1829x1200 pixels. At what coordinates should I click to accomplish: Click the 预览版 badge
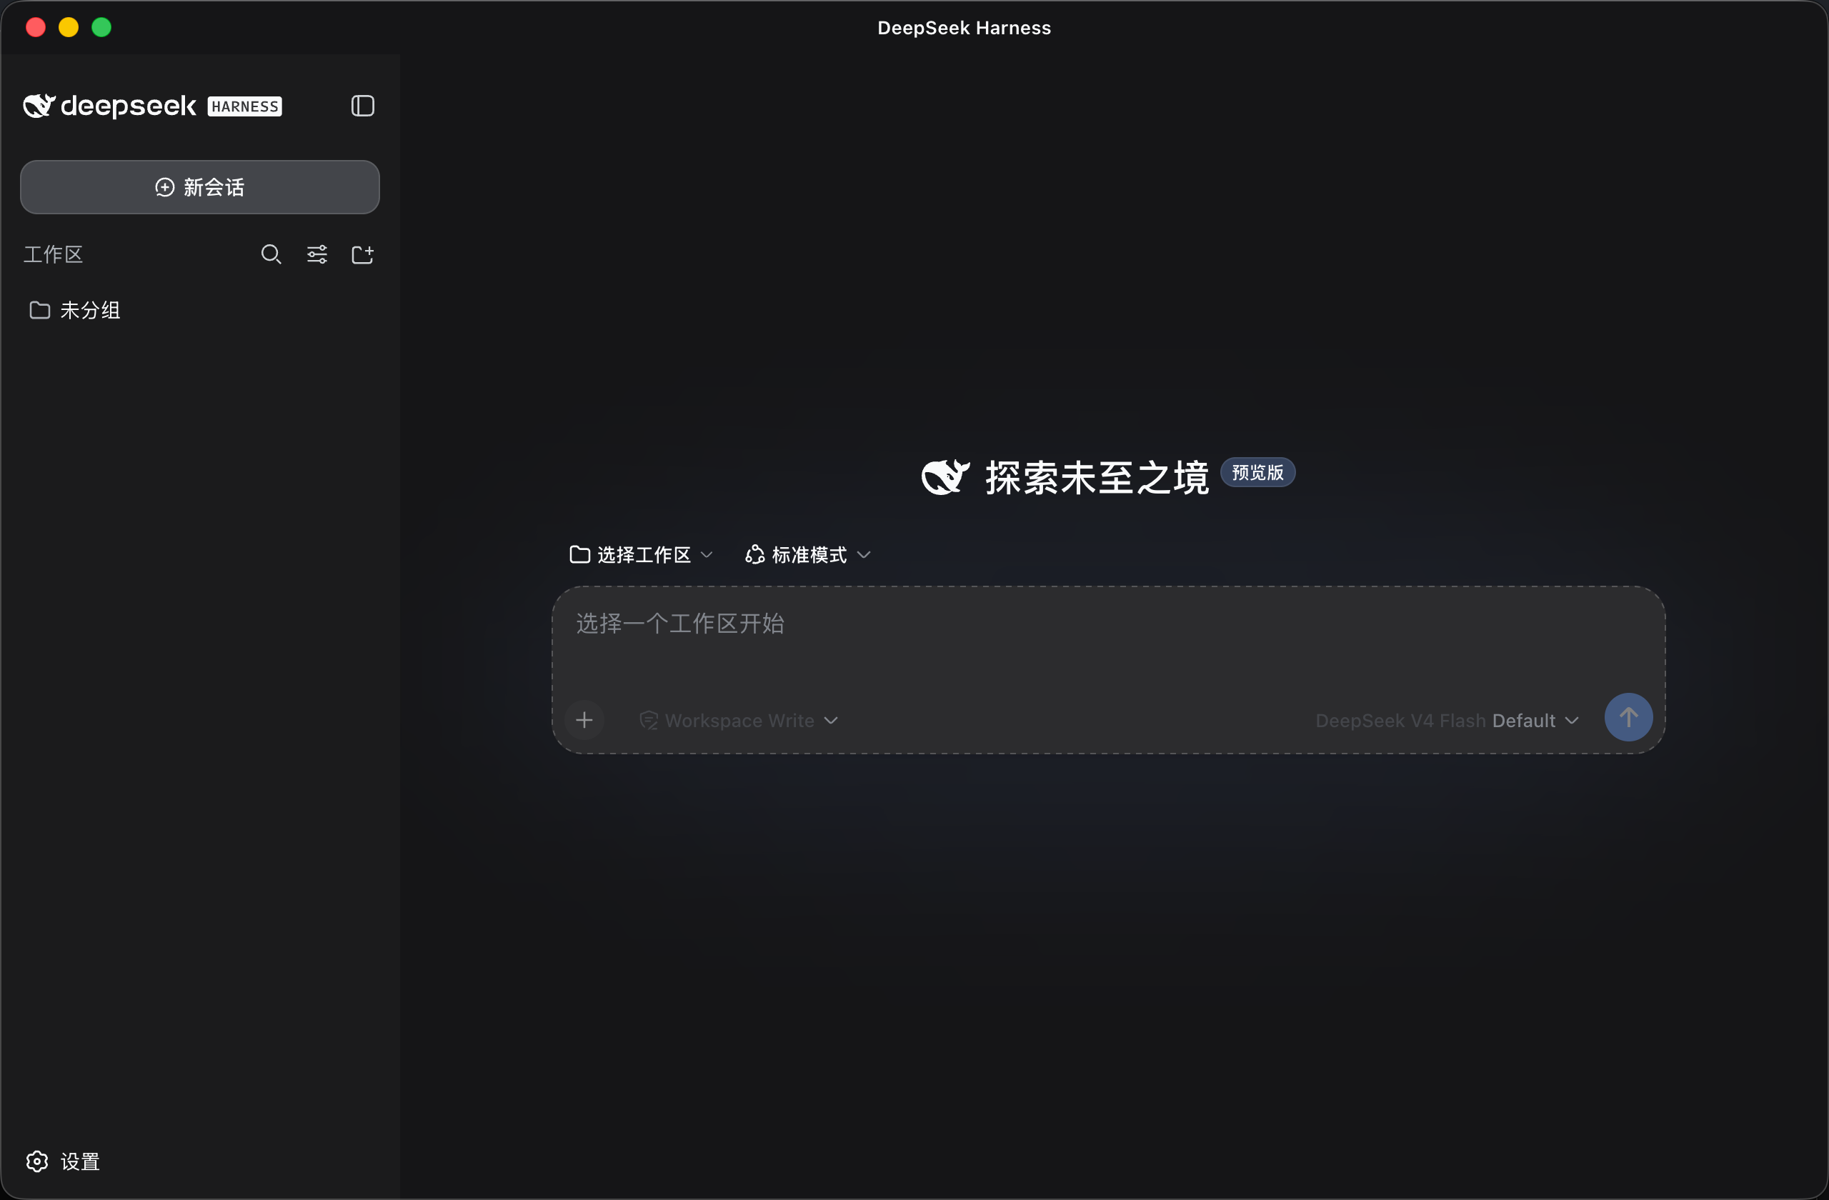click(1258, 472)
